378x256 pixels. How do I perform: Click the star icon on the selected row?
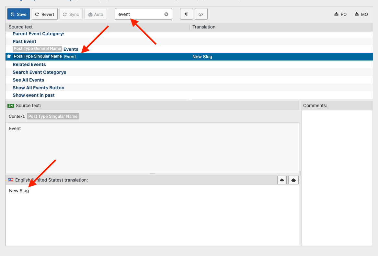click(x=9, y=56)
